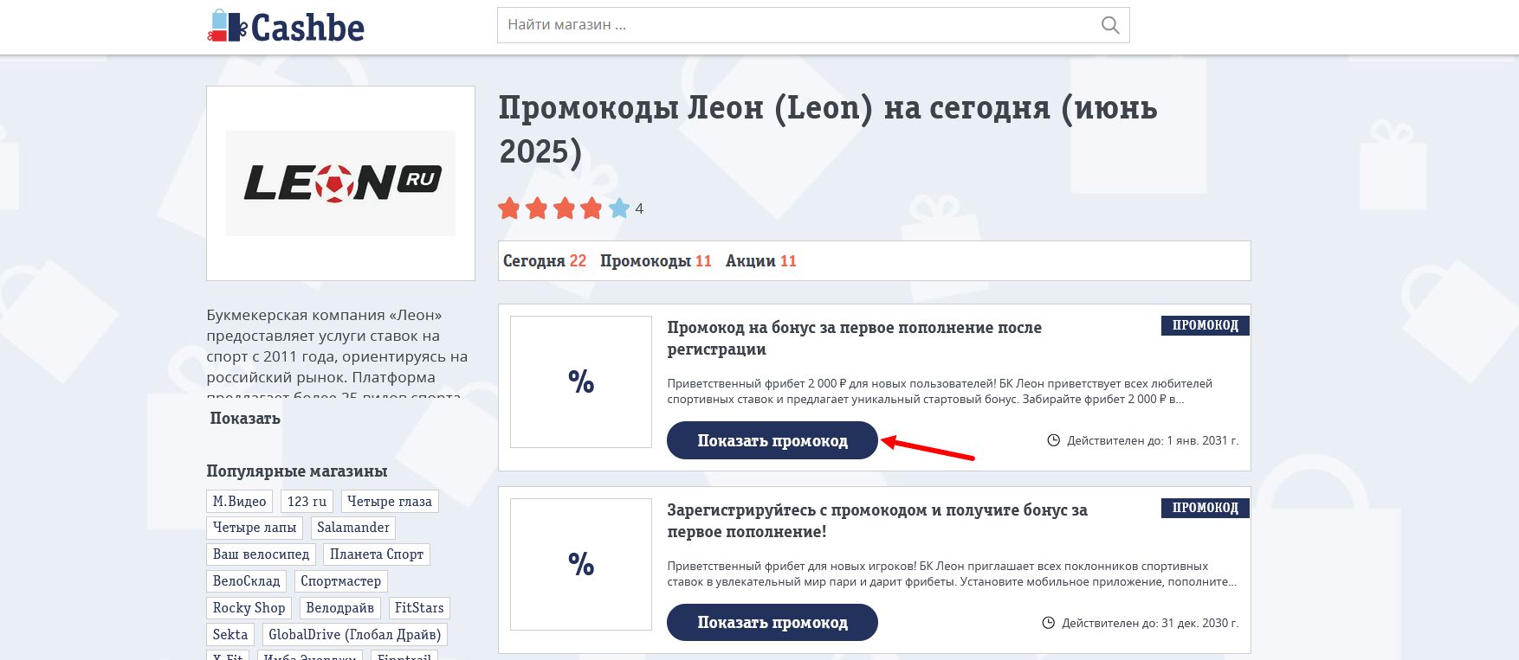The image size is (1519, 660).
Task: Click the percent thumbnail of second offer
Action: pyautogui.click(x=581, y=564)
